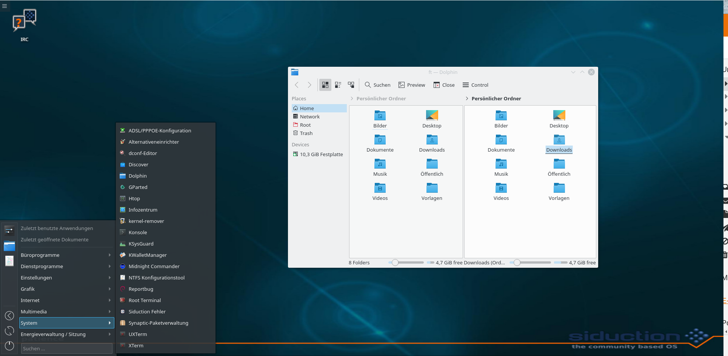Click the power shutdown icon in launcher

click(x=9, y=346)
